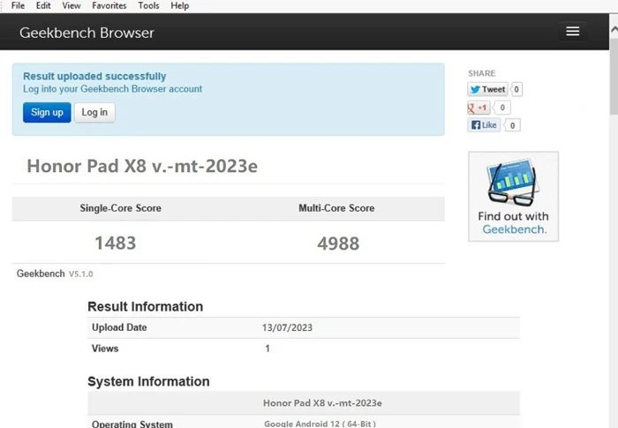Open the Find out with Geekbench banner
The image size is (618, 428).
pyautogui.click(x=513, y=196)
